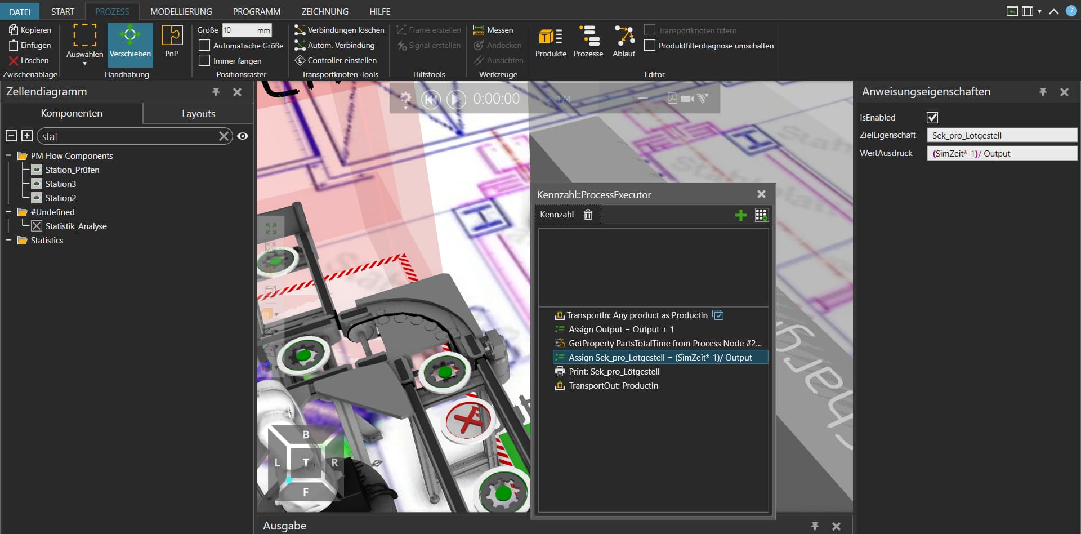Screen dimensions: 1081x534
Task: Expand the Statistics folder node
Action: [x=8, y=241]
